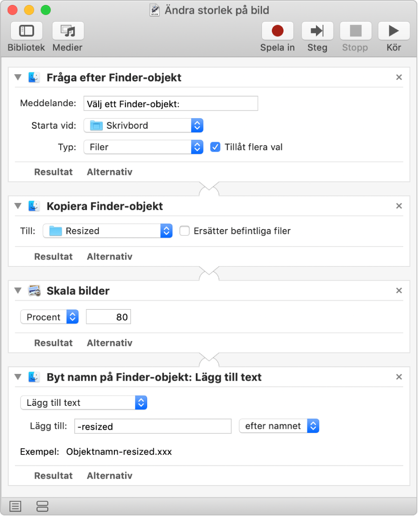Click the Lägg till -resized field
Screen dimensions: 419x517
153,426
